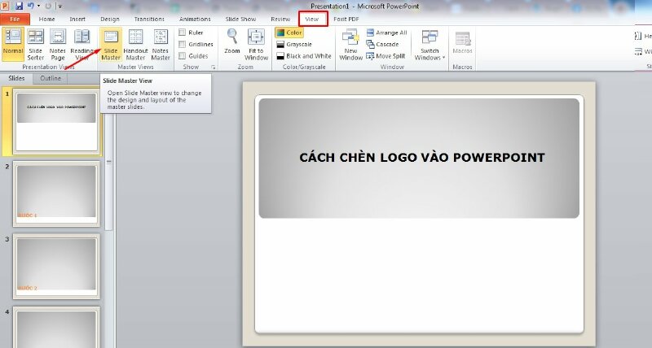Enable the Ruler checkbox
This screenshot has height=348, width=652.
click(182, 33)
